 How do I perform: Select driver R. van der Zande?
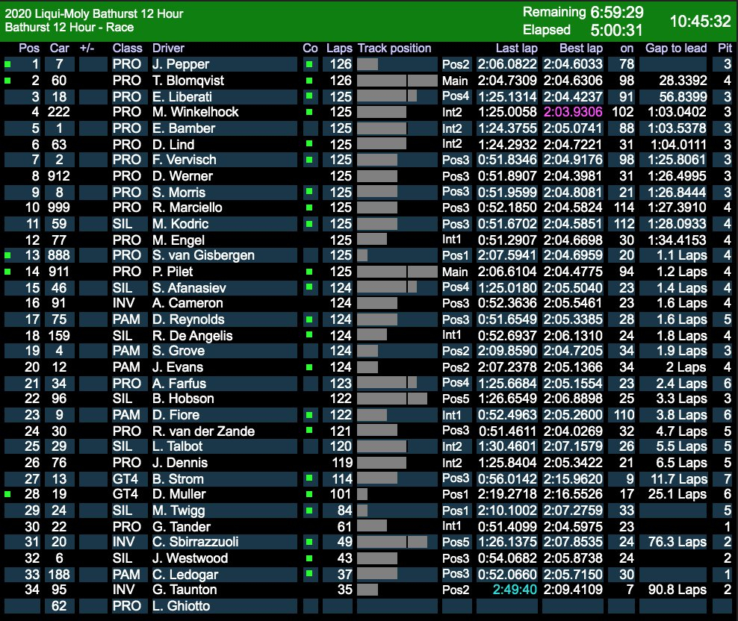point(203,431)
